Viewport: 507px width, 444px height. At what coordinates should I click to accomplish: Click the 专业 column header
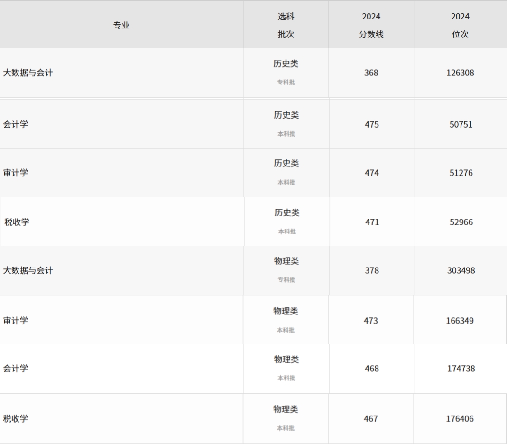pos(121,25)
